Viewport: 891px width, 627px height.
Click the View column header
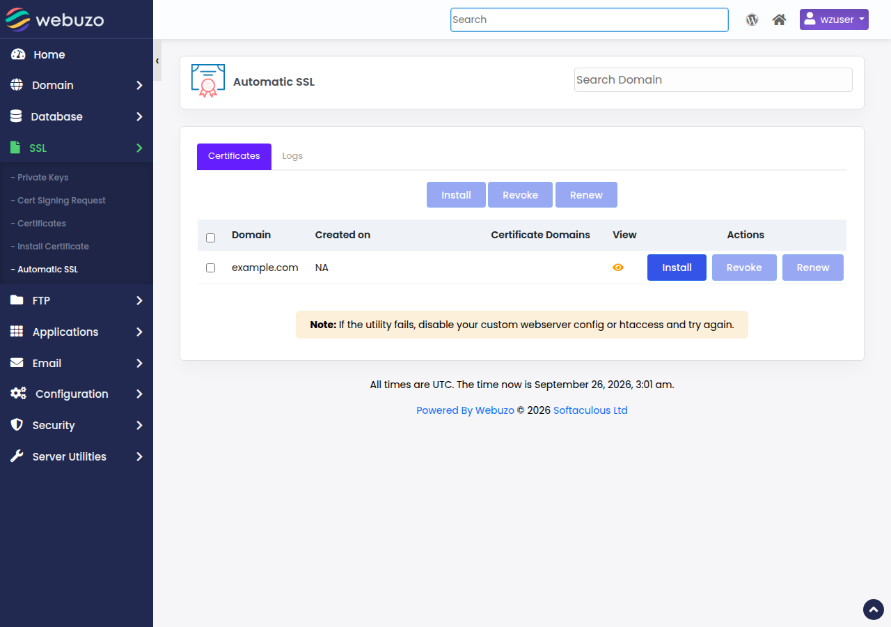[x=624, y=235]
